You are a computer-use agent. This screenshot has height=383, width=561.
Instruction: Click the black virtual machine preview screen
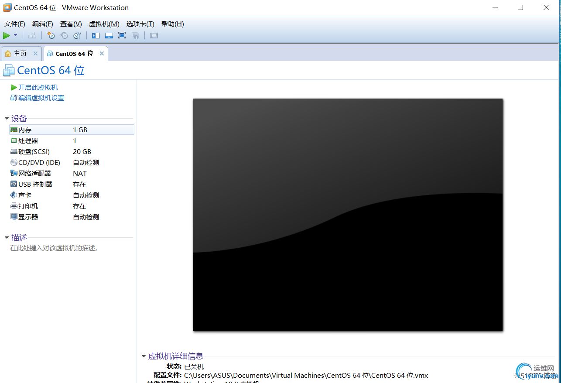click(x=348, y=215)
